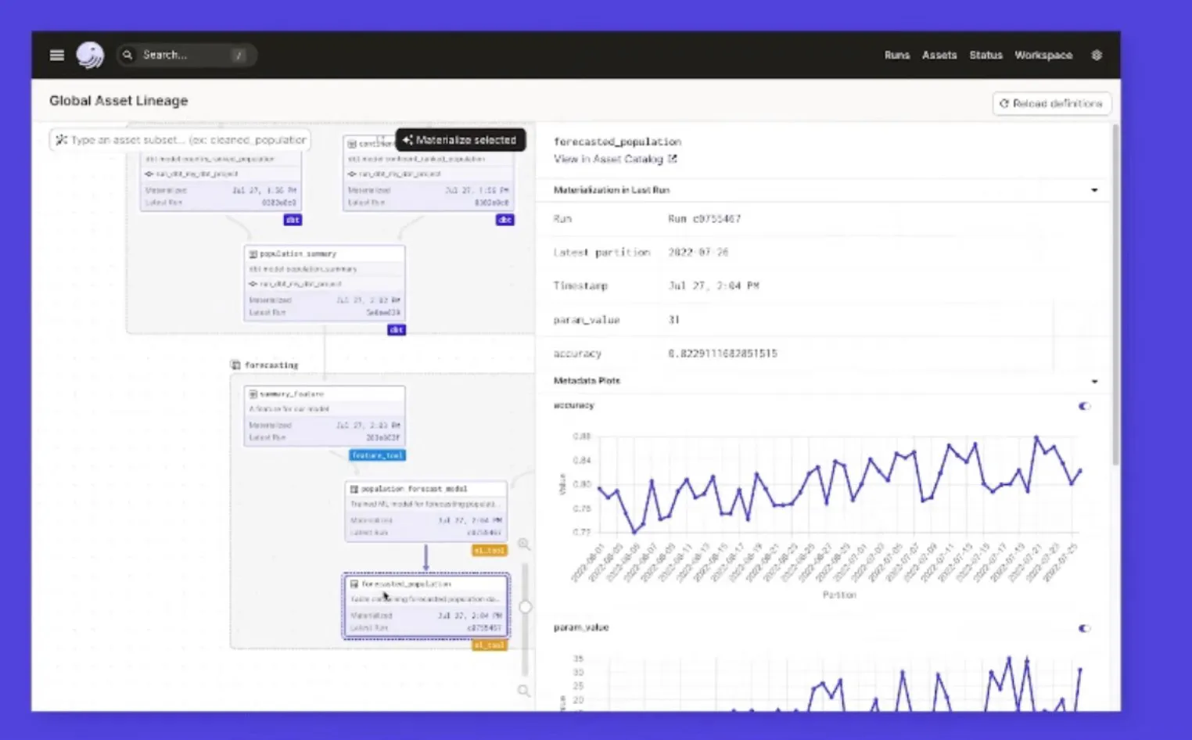The image size is (1192, 740).
Task: Click the graph zoom slider handle
Action: pyautogui.click(x=525, y=606)
